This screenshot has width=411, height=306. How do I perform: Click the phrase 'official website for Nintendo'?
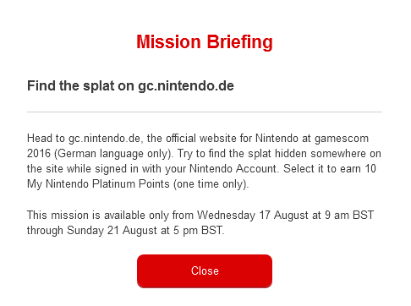click(232, 139)
